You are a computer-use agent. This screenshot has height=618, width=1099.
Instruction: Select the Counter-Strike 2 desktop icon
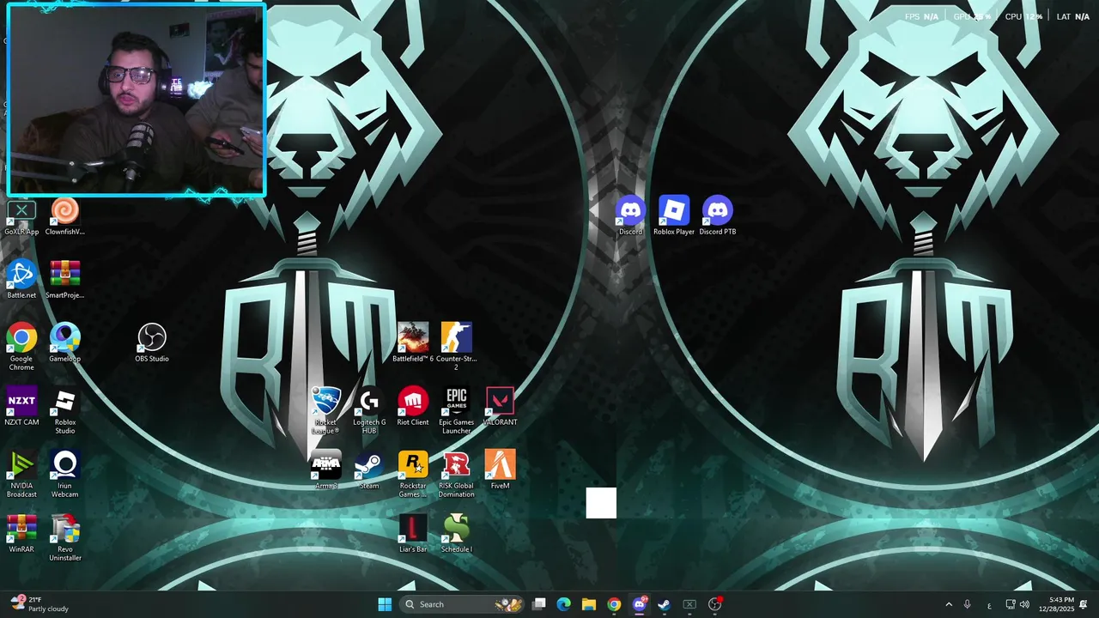click(x=456, y=347)
